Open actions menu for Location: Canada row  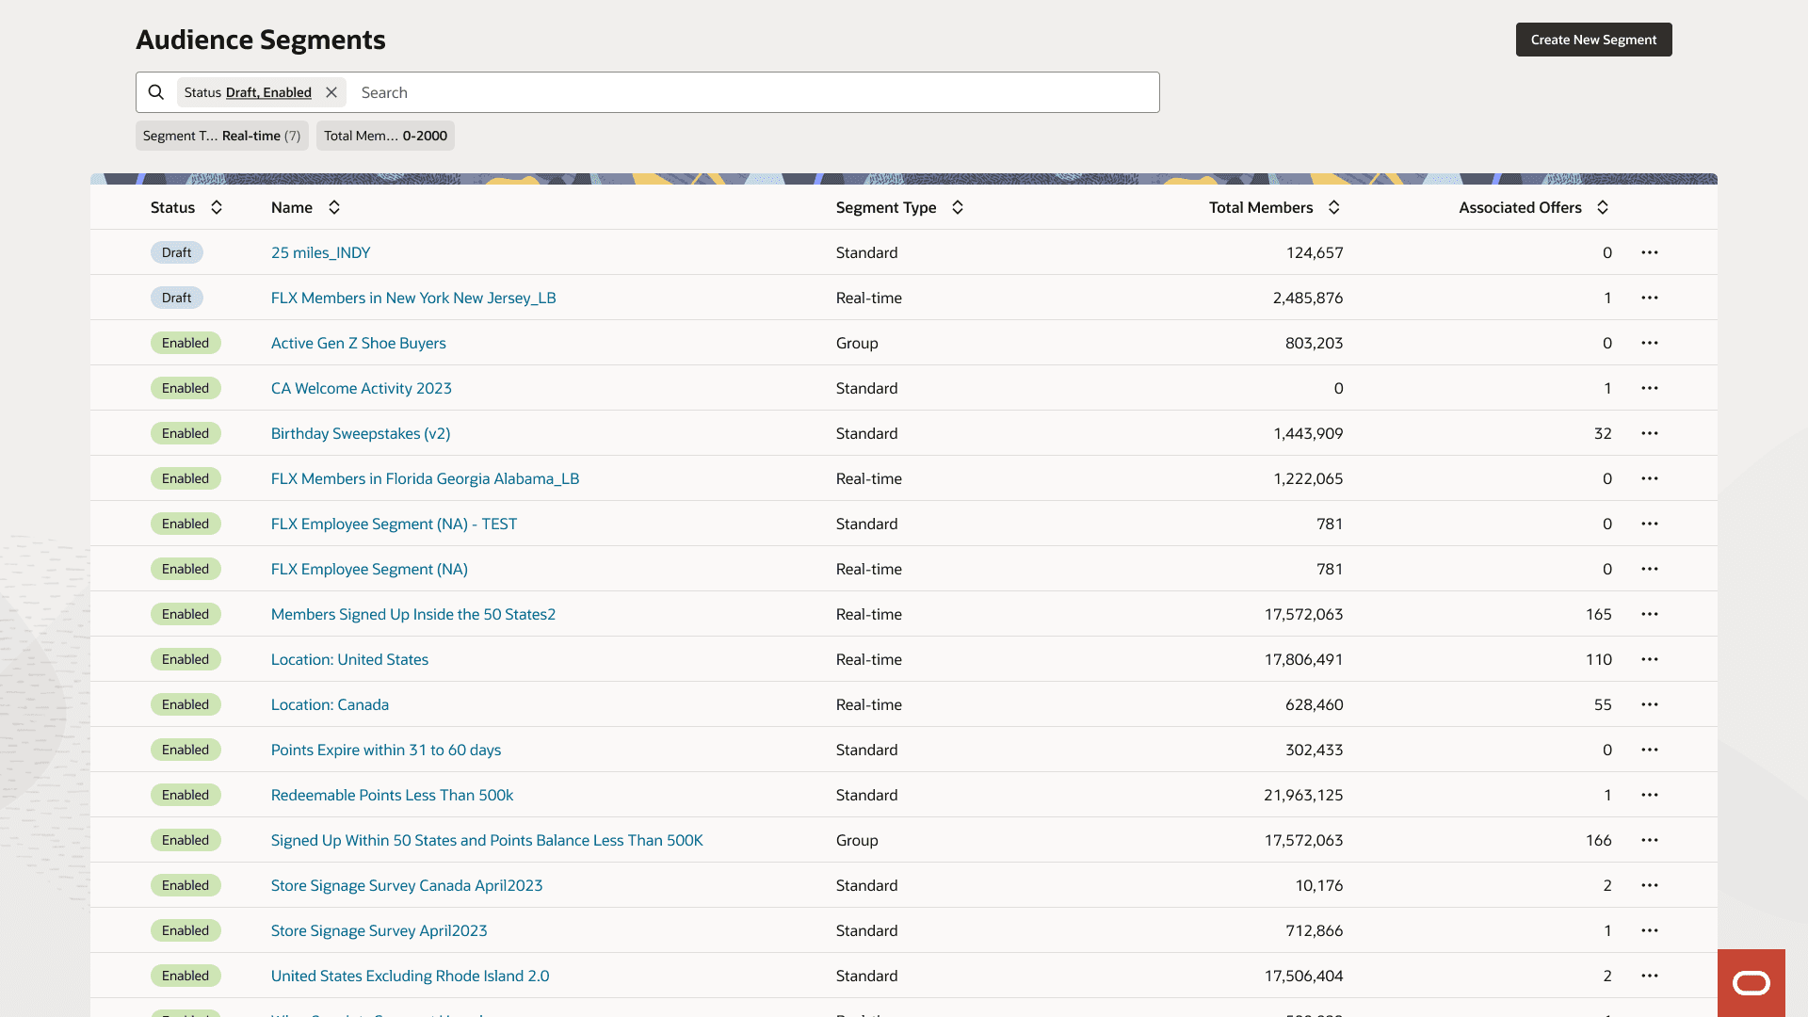1650,704
